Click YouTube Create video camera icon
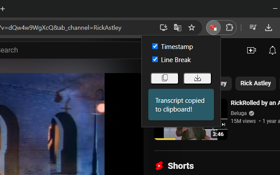 (x=252, y=50)
